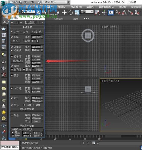This screenshot has width=142, height=150.
Task: Click the [+] menu in the perspective viewport
Action: point(103,81)
